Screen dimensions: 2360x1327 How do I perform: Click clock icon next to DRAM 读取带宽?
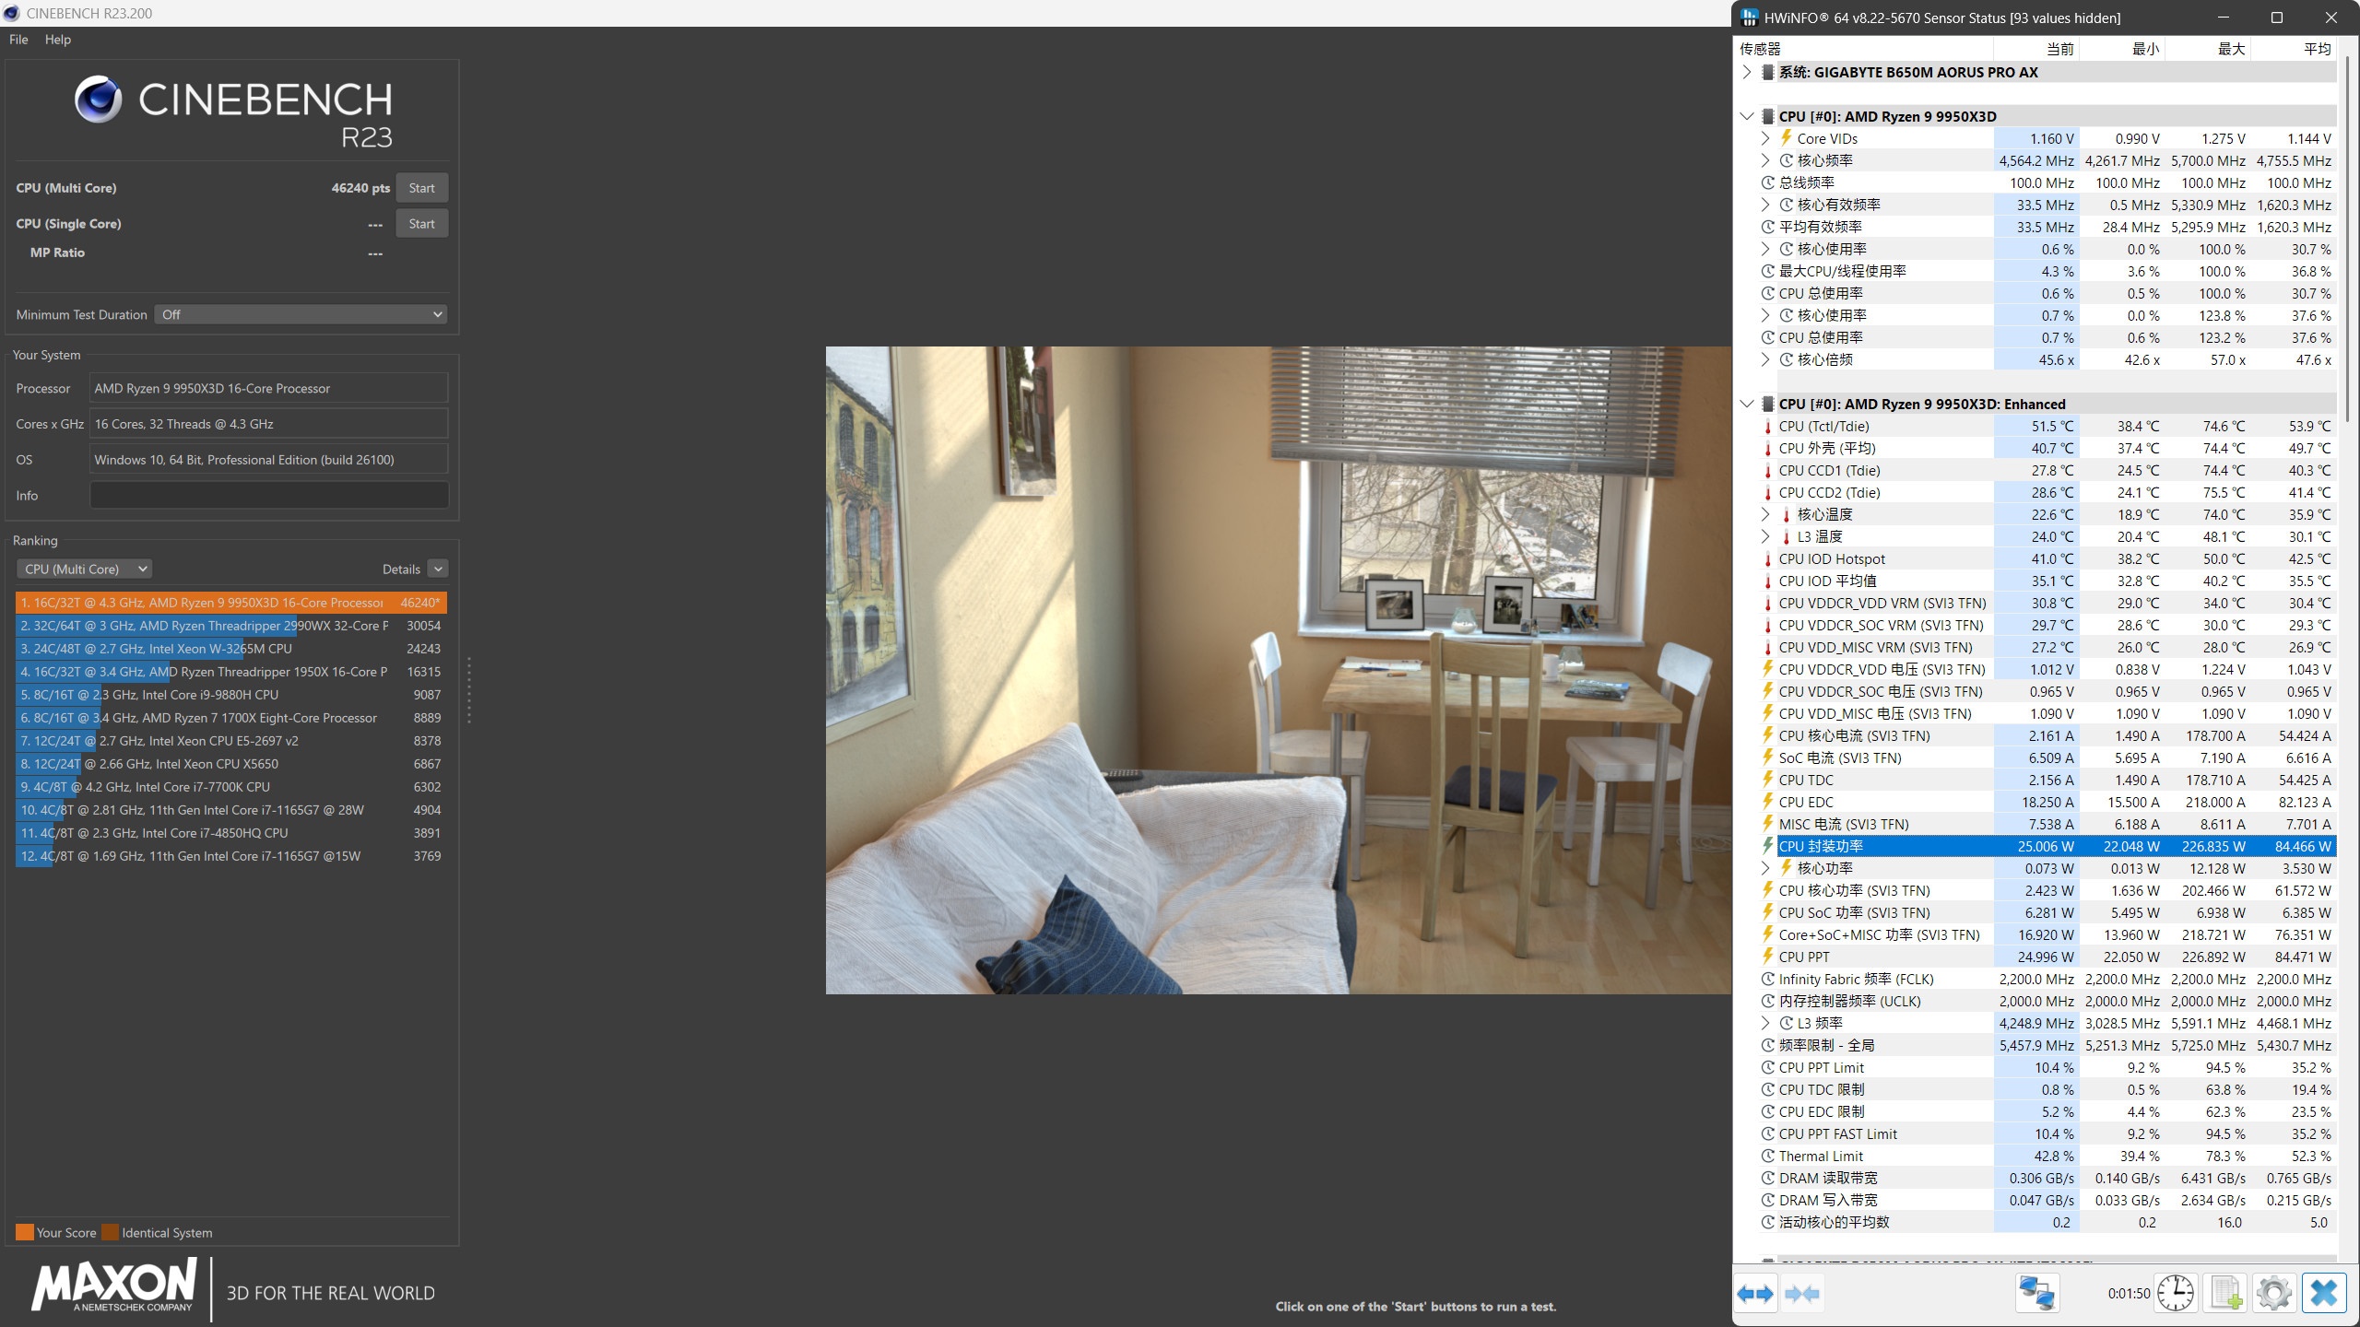(1767, 1178)
